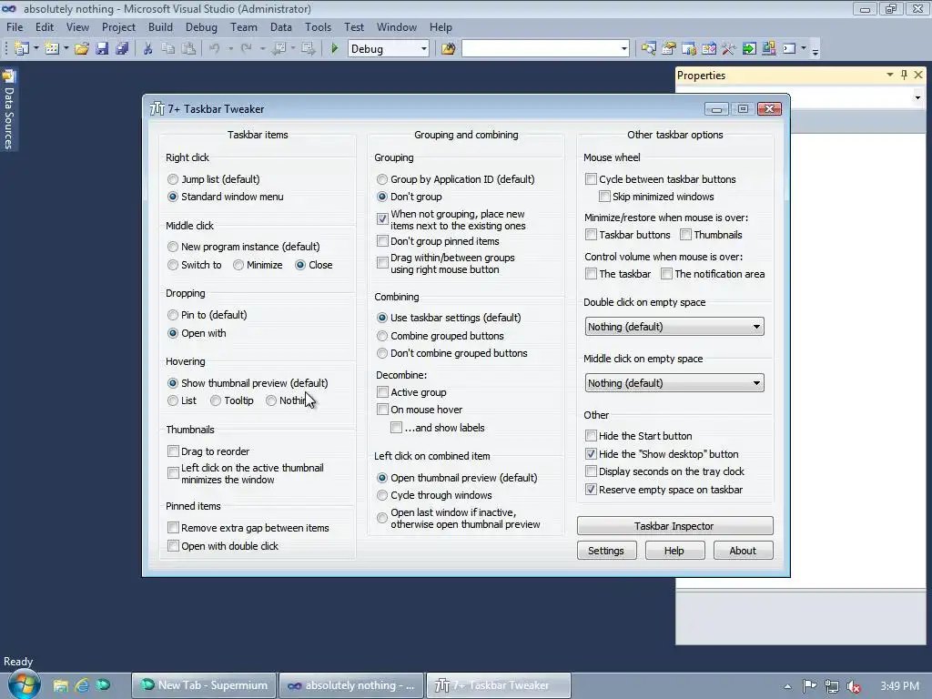Click the green Start Debugging arrow

click(x=334, y=49)
